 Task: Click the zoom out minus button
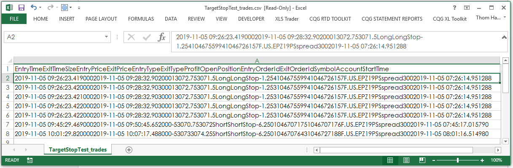(x=433, y=160)
